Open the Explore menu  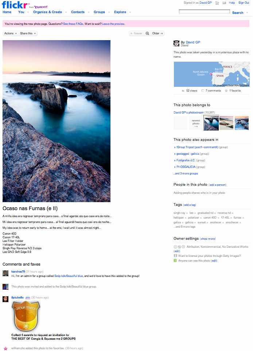point(120,12)
